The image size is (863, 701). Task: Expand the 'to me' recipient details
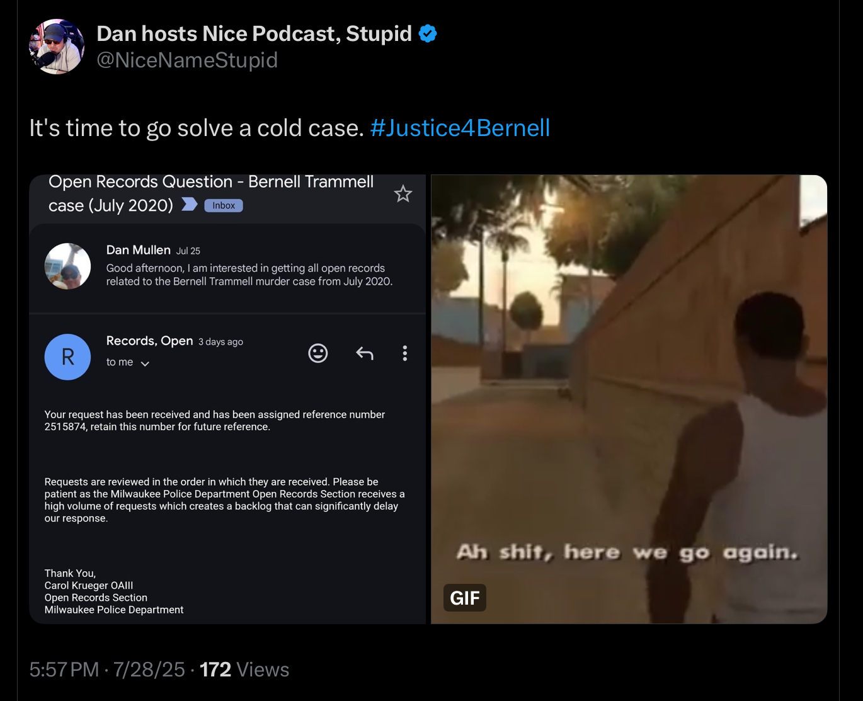tap(128, 362)
